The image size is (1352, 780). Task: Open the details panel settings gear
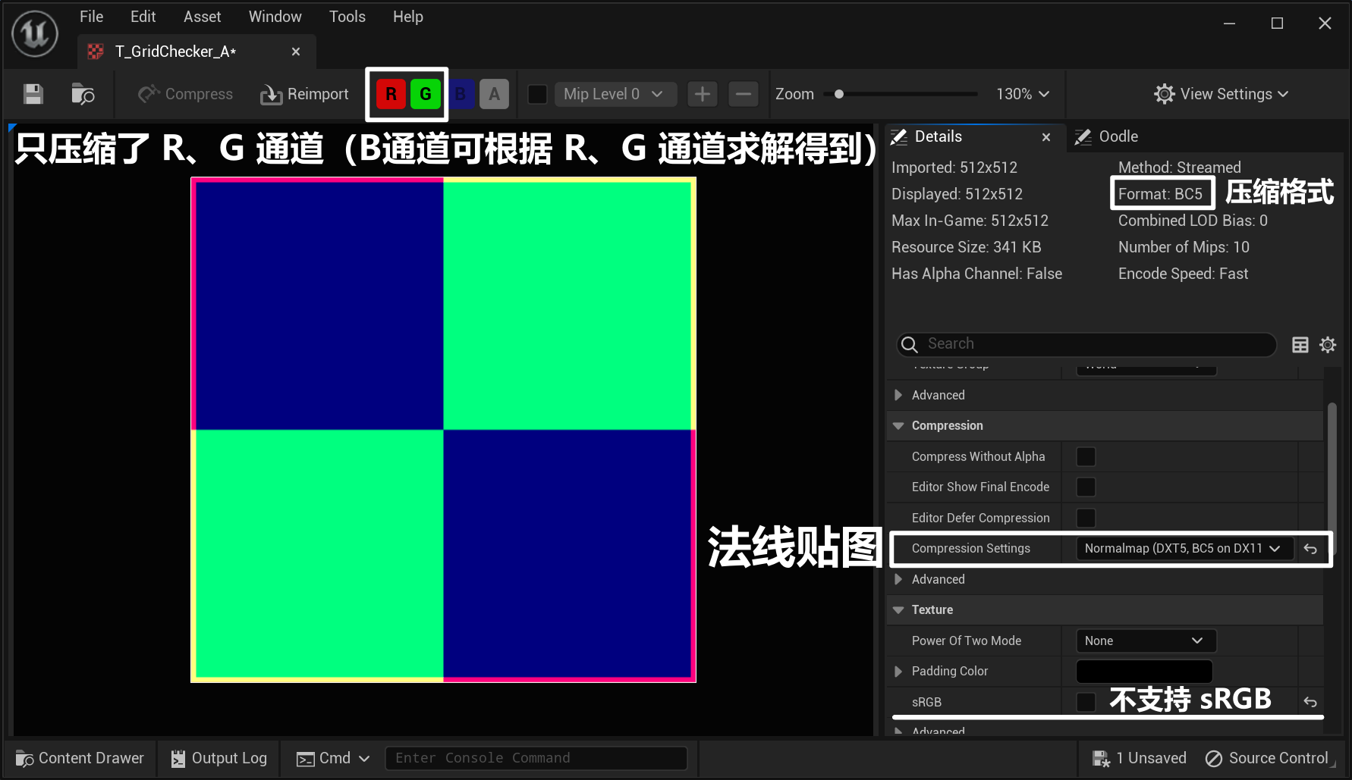click(x=1327, y=345)
